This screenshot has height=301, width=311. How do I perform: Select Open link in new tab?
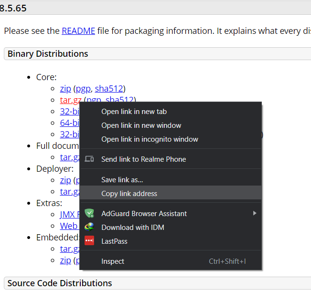pos(134,112)
